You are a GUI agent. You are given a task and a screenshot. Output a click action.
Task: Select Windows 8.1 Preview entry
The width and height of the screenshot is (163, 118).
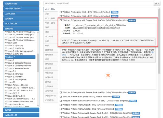tap(14, 74)
